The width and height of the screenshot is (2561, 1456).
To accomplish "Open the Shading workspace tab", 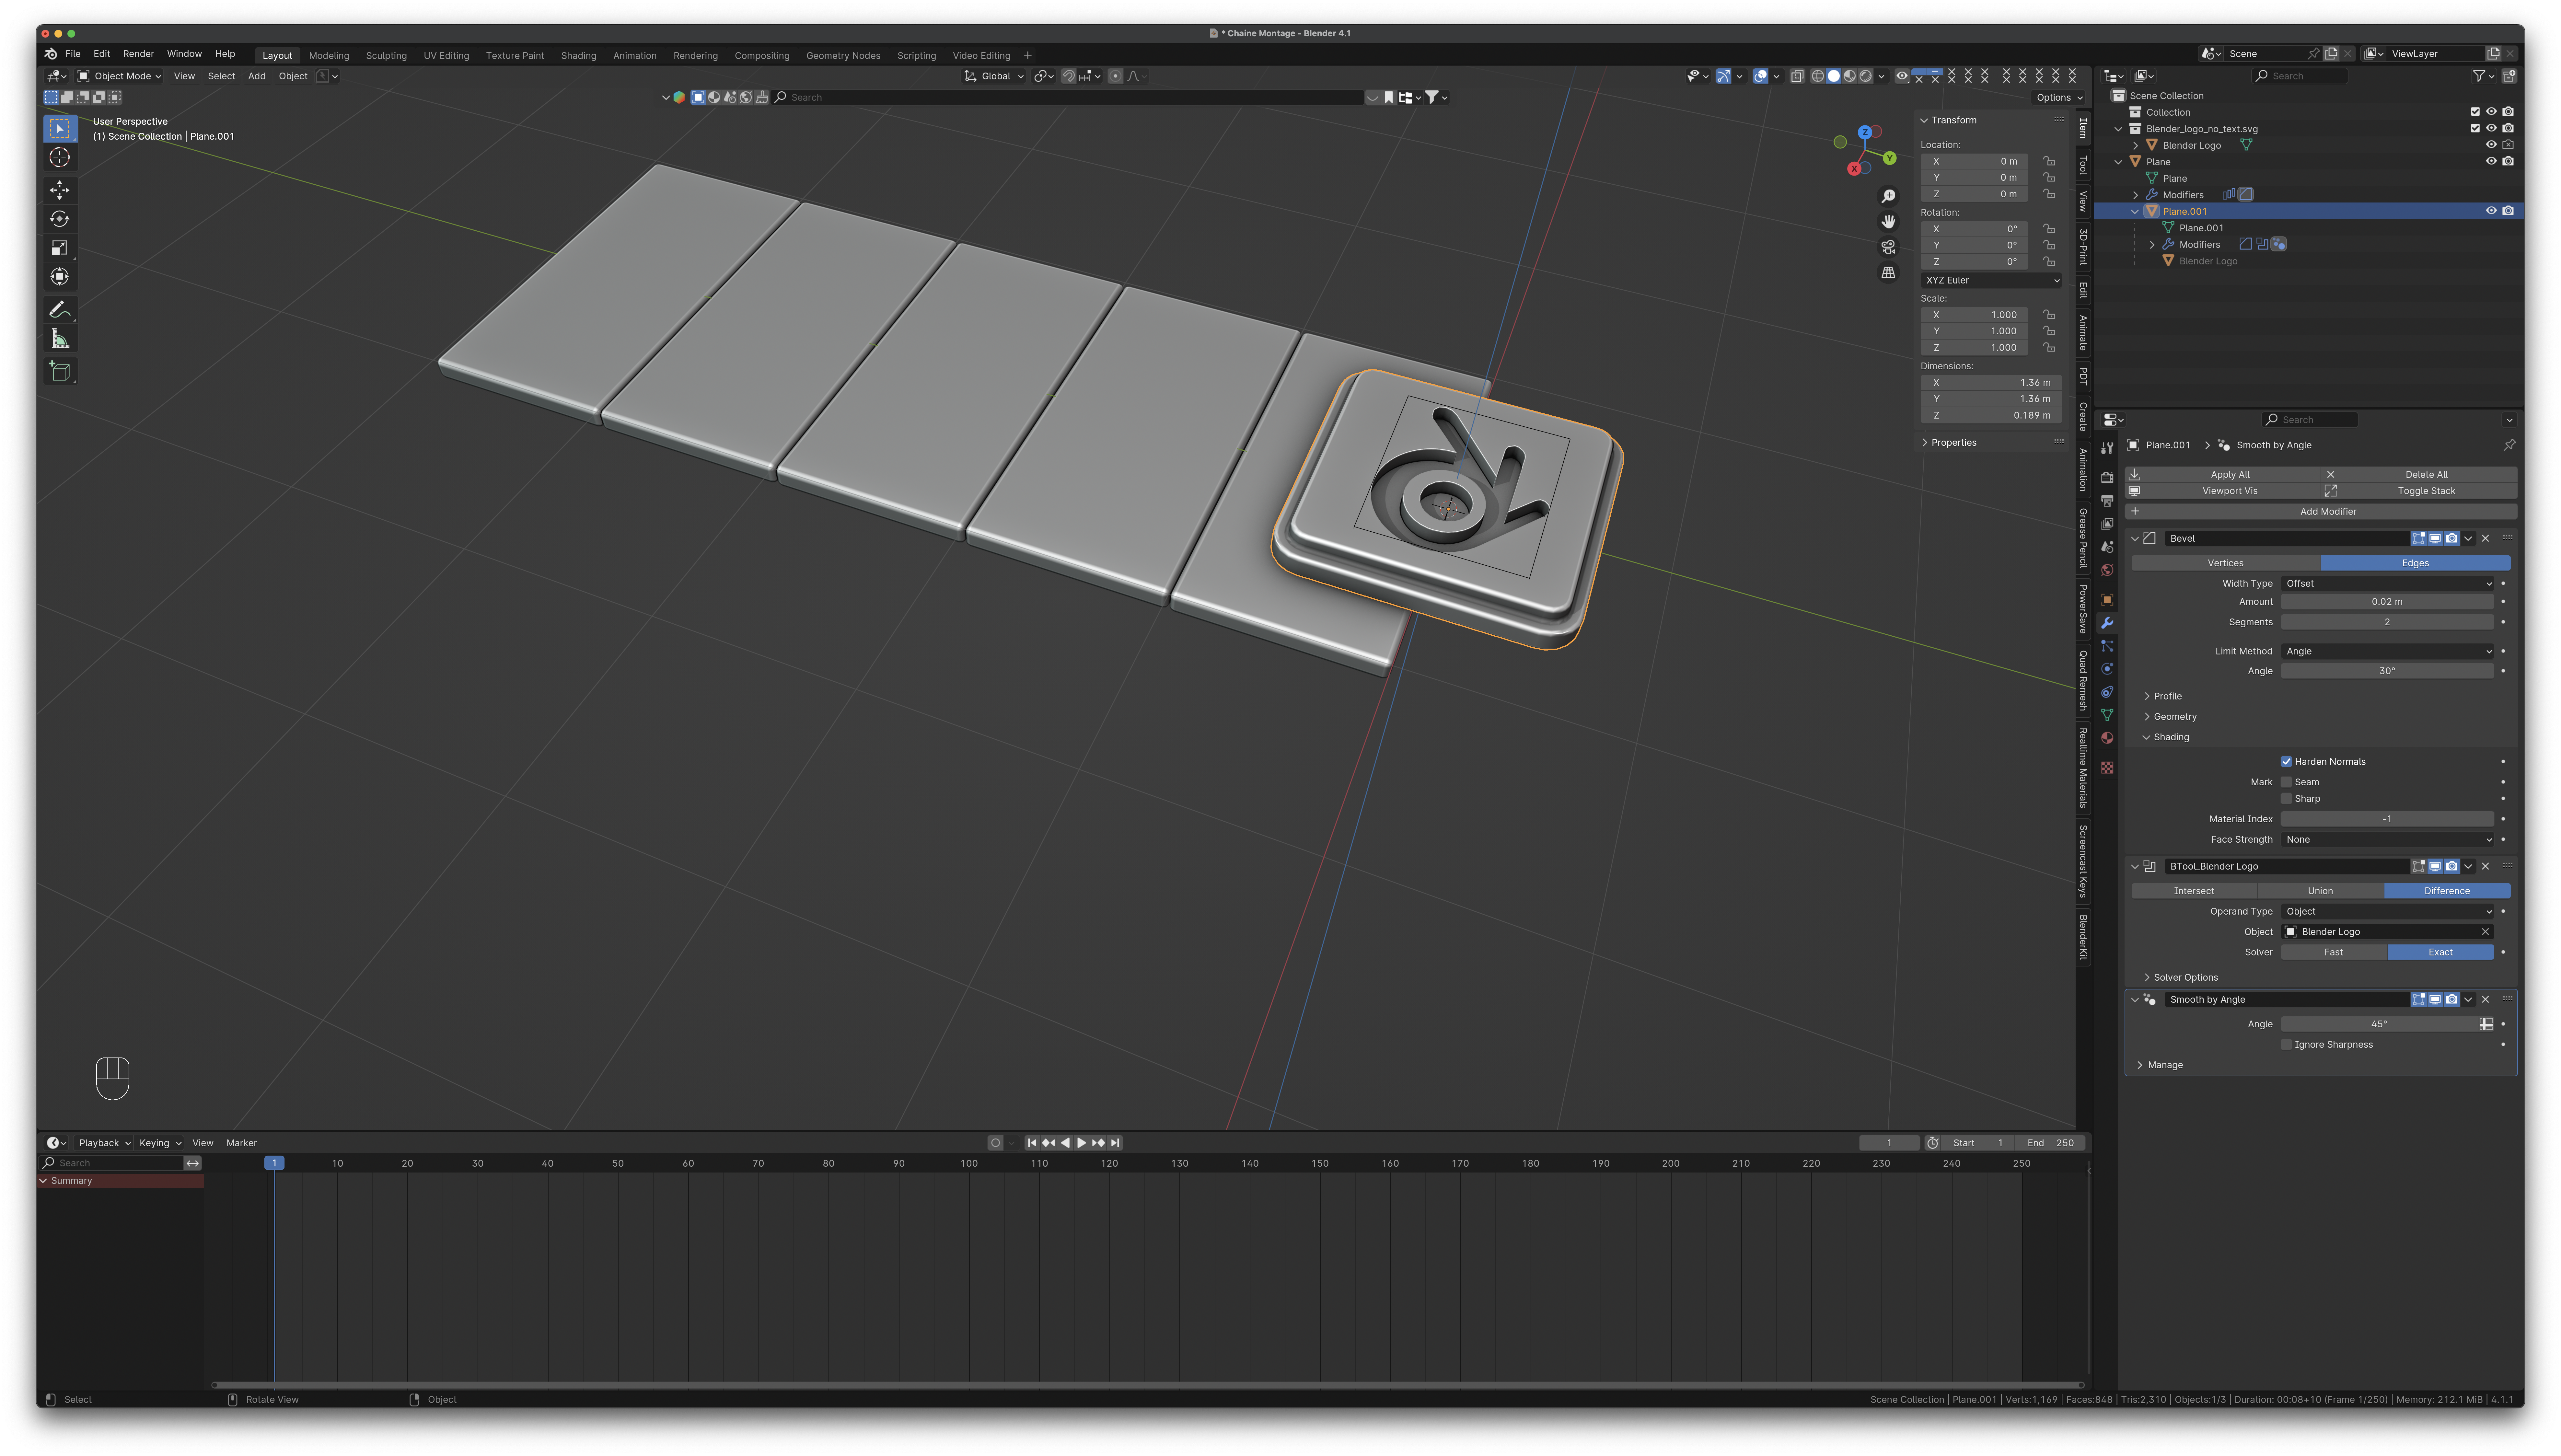I will (x=578, y=56).
